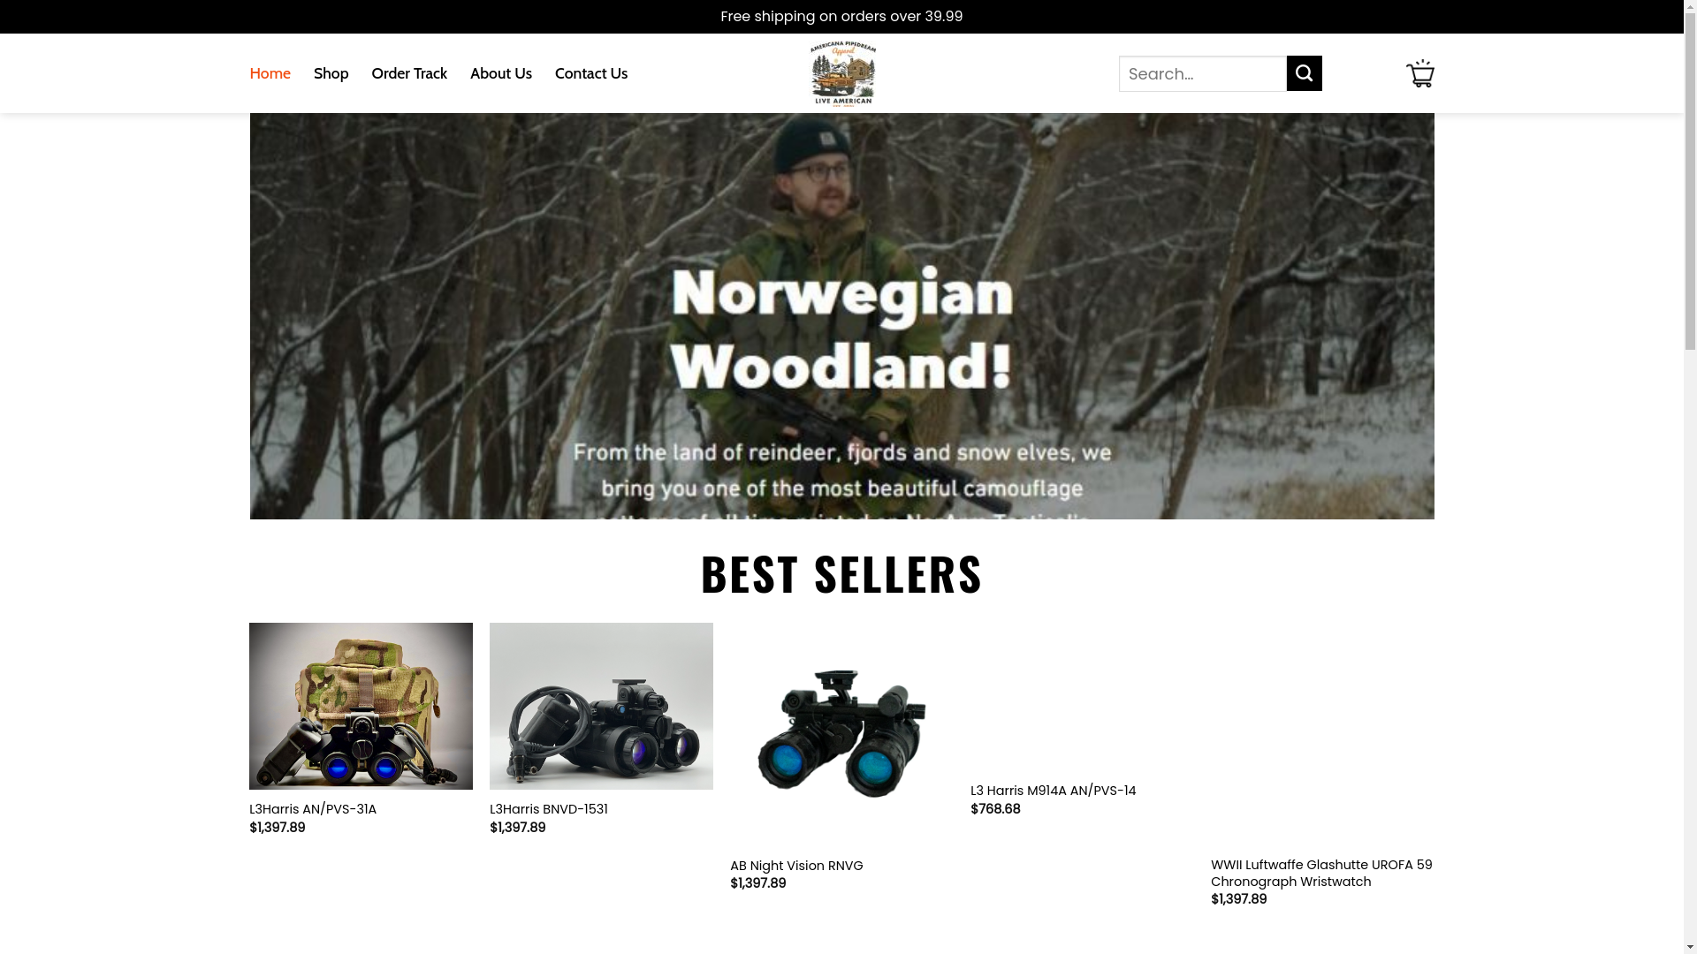Click the Norwegian Woodland hero banner
Viewport: 1697px width, 954px height.
[x=841, y=316]
